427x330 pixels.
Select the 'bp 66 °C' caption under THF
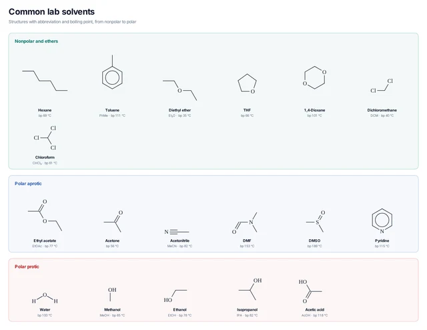coord(248,116)
